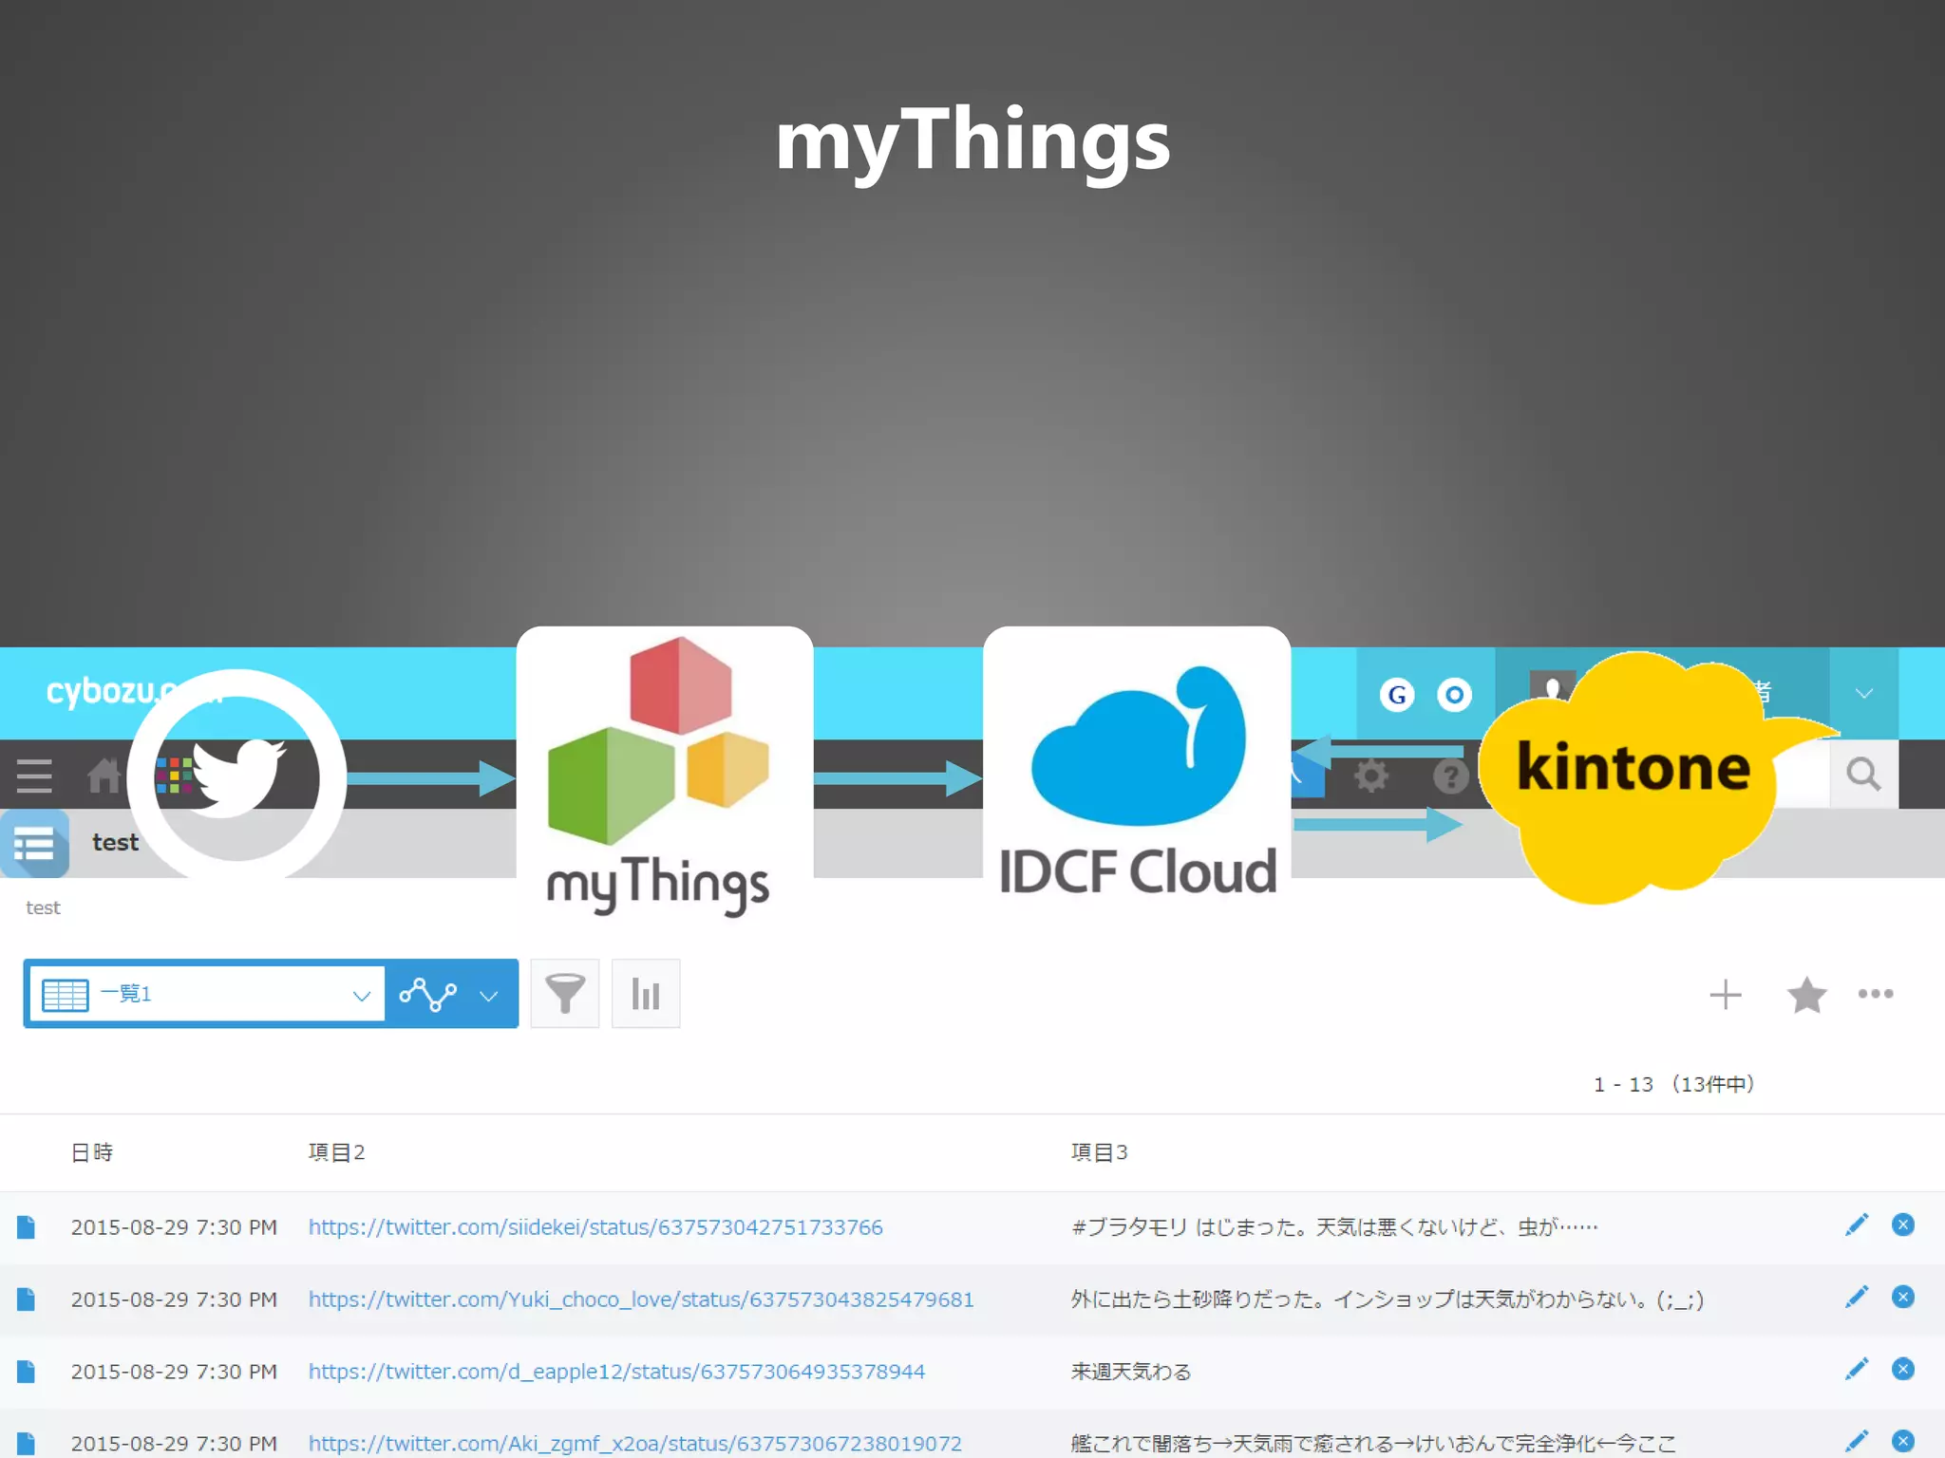Click the graph line-chart icon
Viewport: 1945px width, 1458px height.
[428, 994]
